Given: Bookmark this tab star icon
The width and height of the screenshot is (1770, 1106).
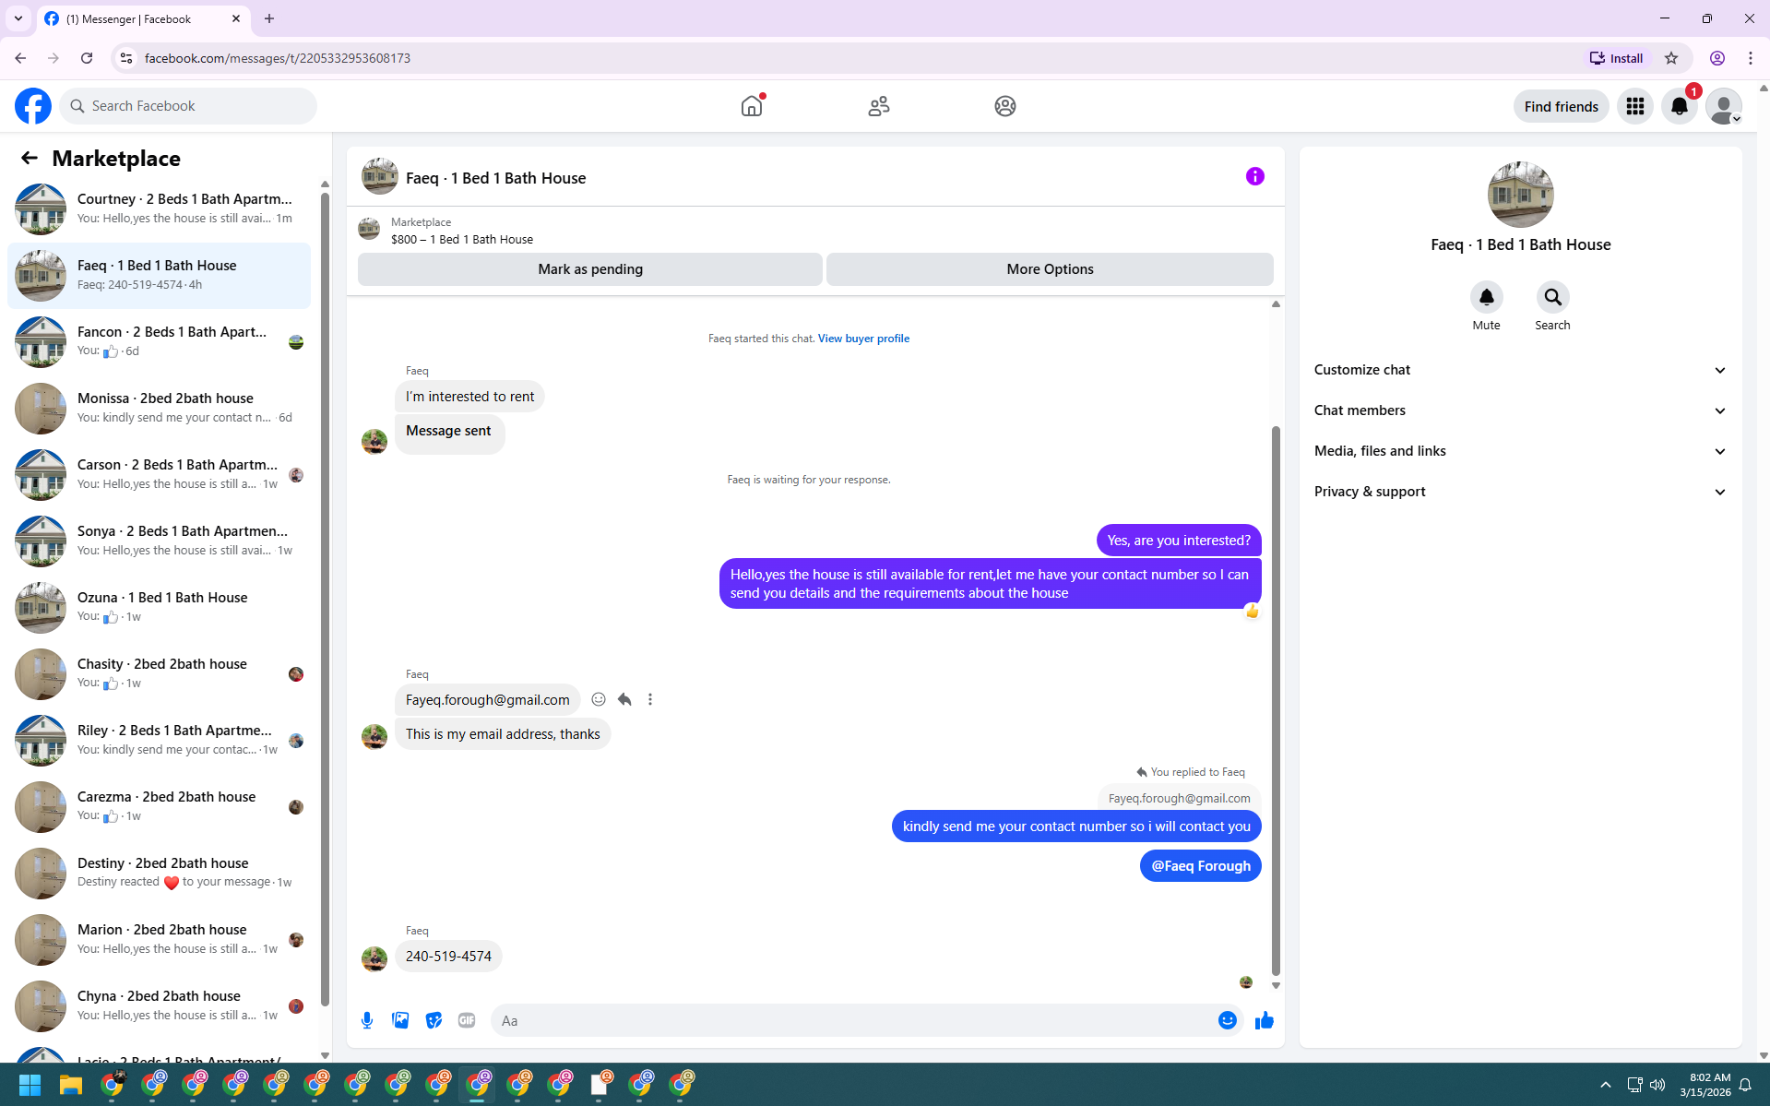Looking at the screenshot, I should pos(1671,58).
